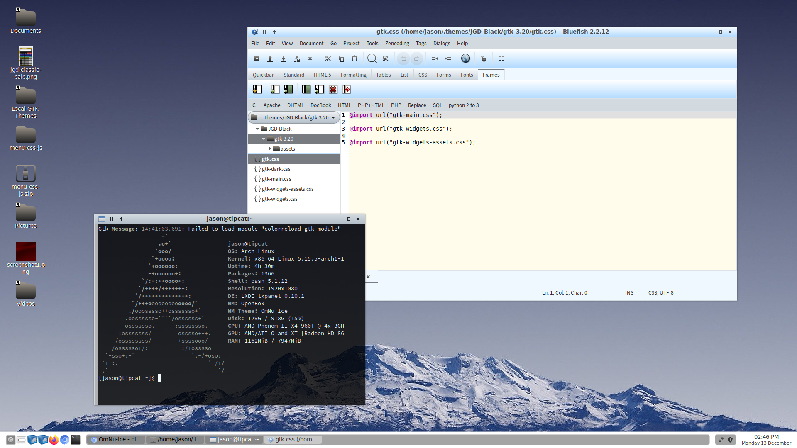The height and width of the screenshot is (448, 797).
Task: Switch to the HTML 5 tab
Action: [x=323, y=75]
